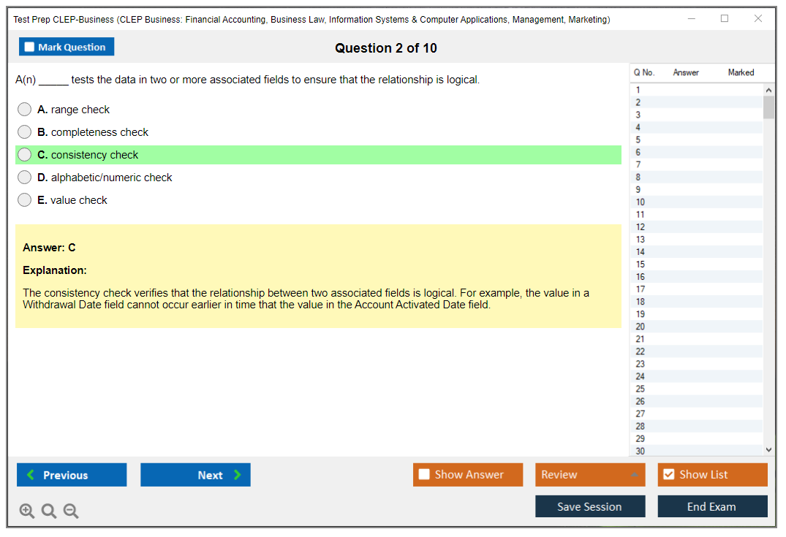This screenshot has height=537, width=786.
Task: Tick the Mark Question checkbox
Action: point(30,47)
